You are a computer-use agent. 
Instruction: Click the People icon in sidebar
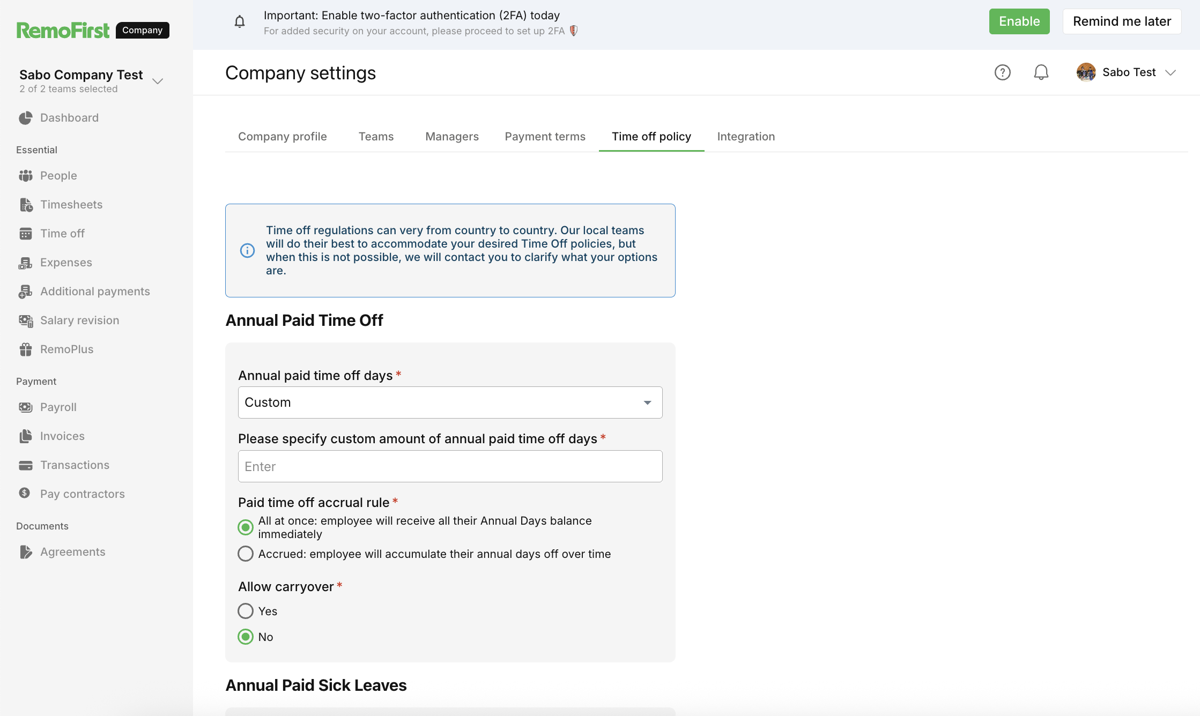click(x=25, y=176)
